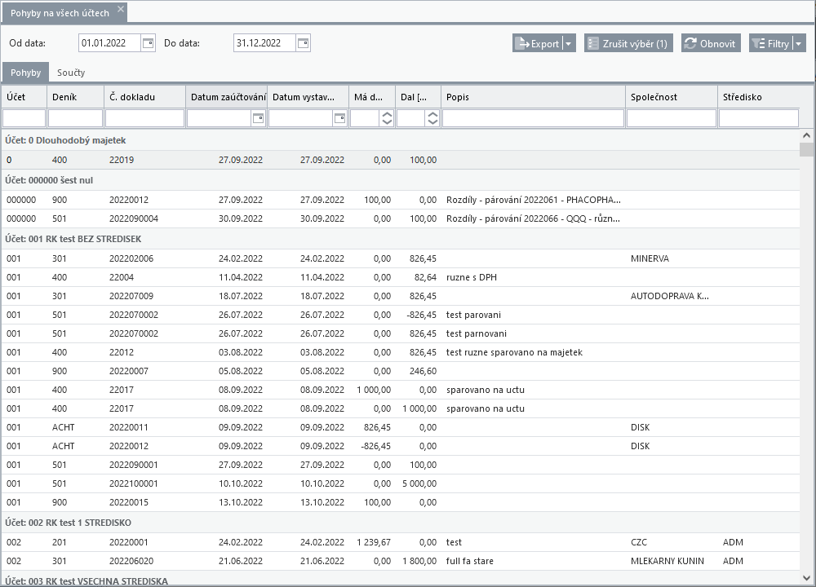This screenshot has width=816, height=587.
Task: Sort by Datum vystavení column header
Action: coord(308,97)
